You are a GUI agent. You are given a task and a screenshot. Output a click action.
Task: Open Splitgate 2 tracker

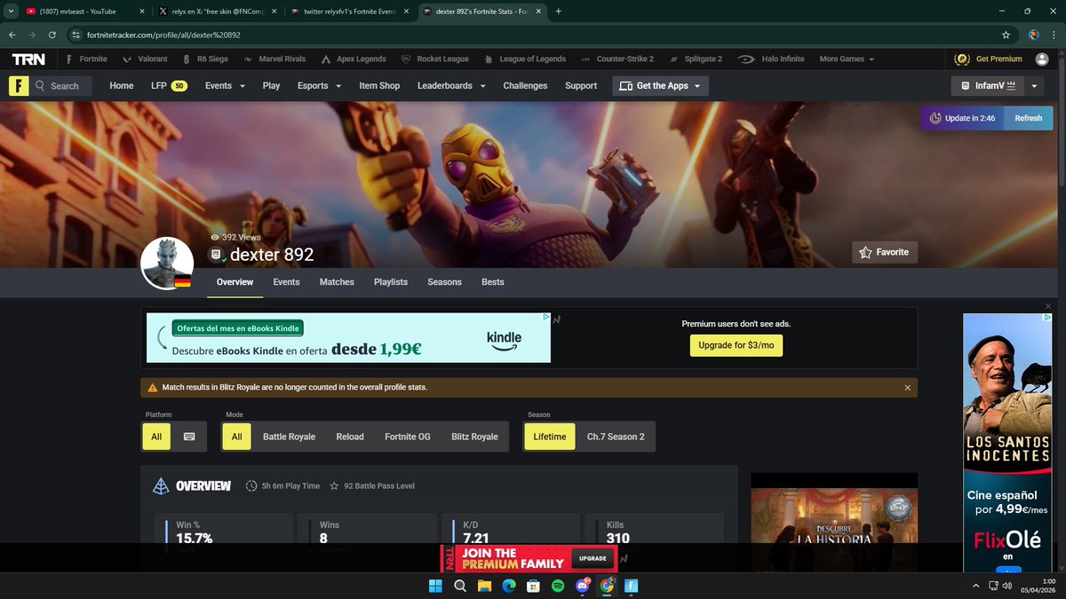695,59
